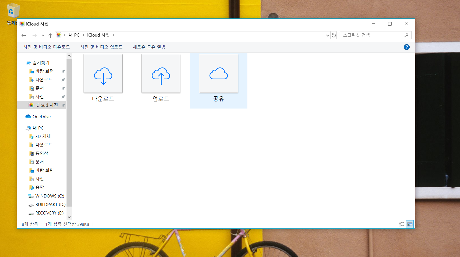Select 즐겨찾기 in the navigation pane
Image resolution: width=460 pixels, height=257 pixels.
(x=41, y=63)
